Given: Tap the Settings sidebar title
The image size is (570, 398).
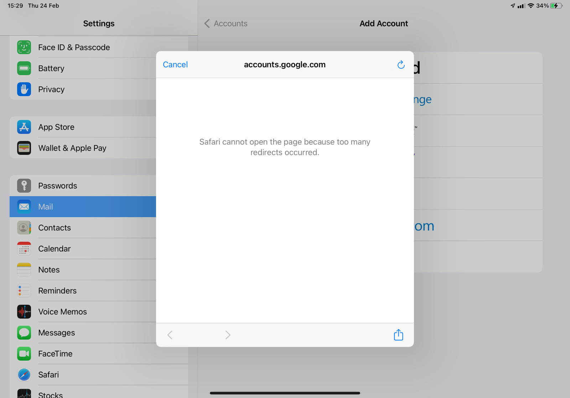Looking at the screenshot, I should [99, 23].
